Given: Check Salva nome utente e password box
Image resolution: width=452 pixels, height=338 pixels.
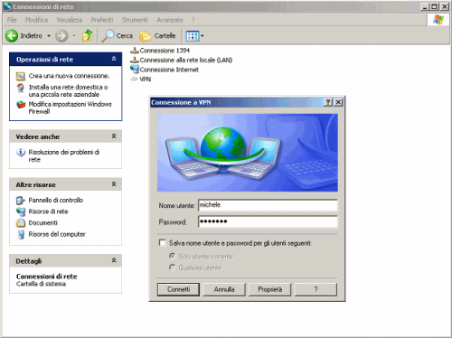Looking at the screenshot, I should [x=163, y=243].
